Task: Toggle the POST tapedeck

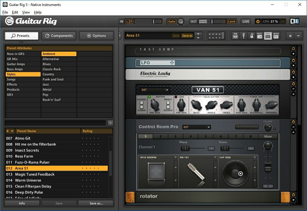Action: [x=268, y=35]
